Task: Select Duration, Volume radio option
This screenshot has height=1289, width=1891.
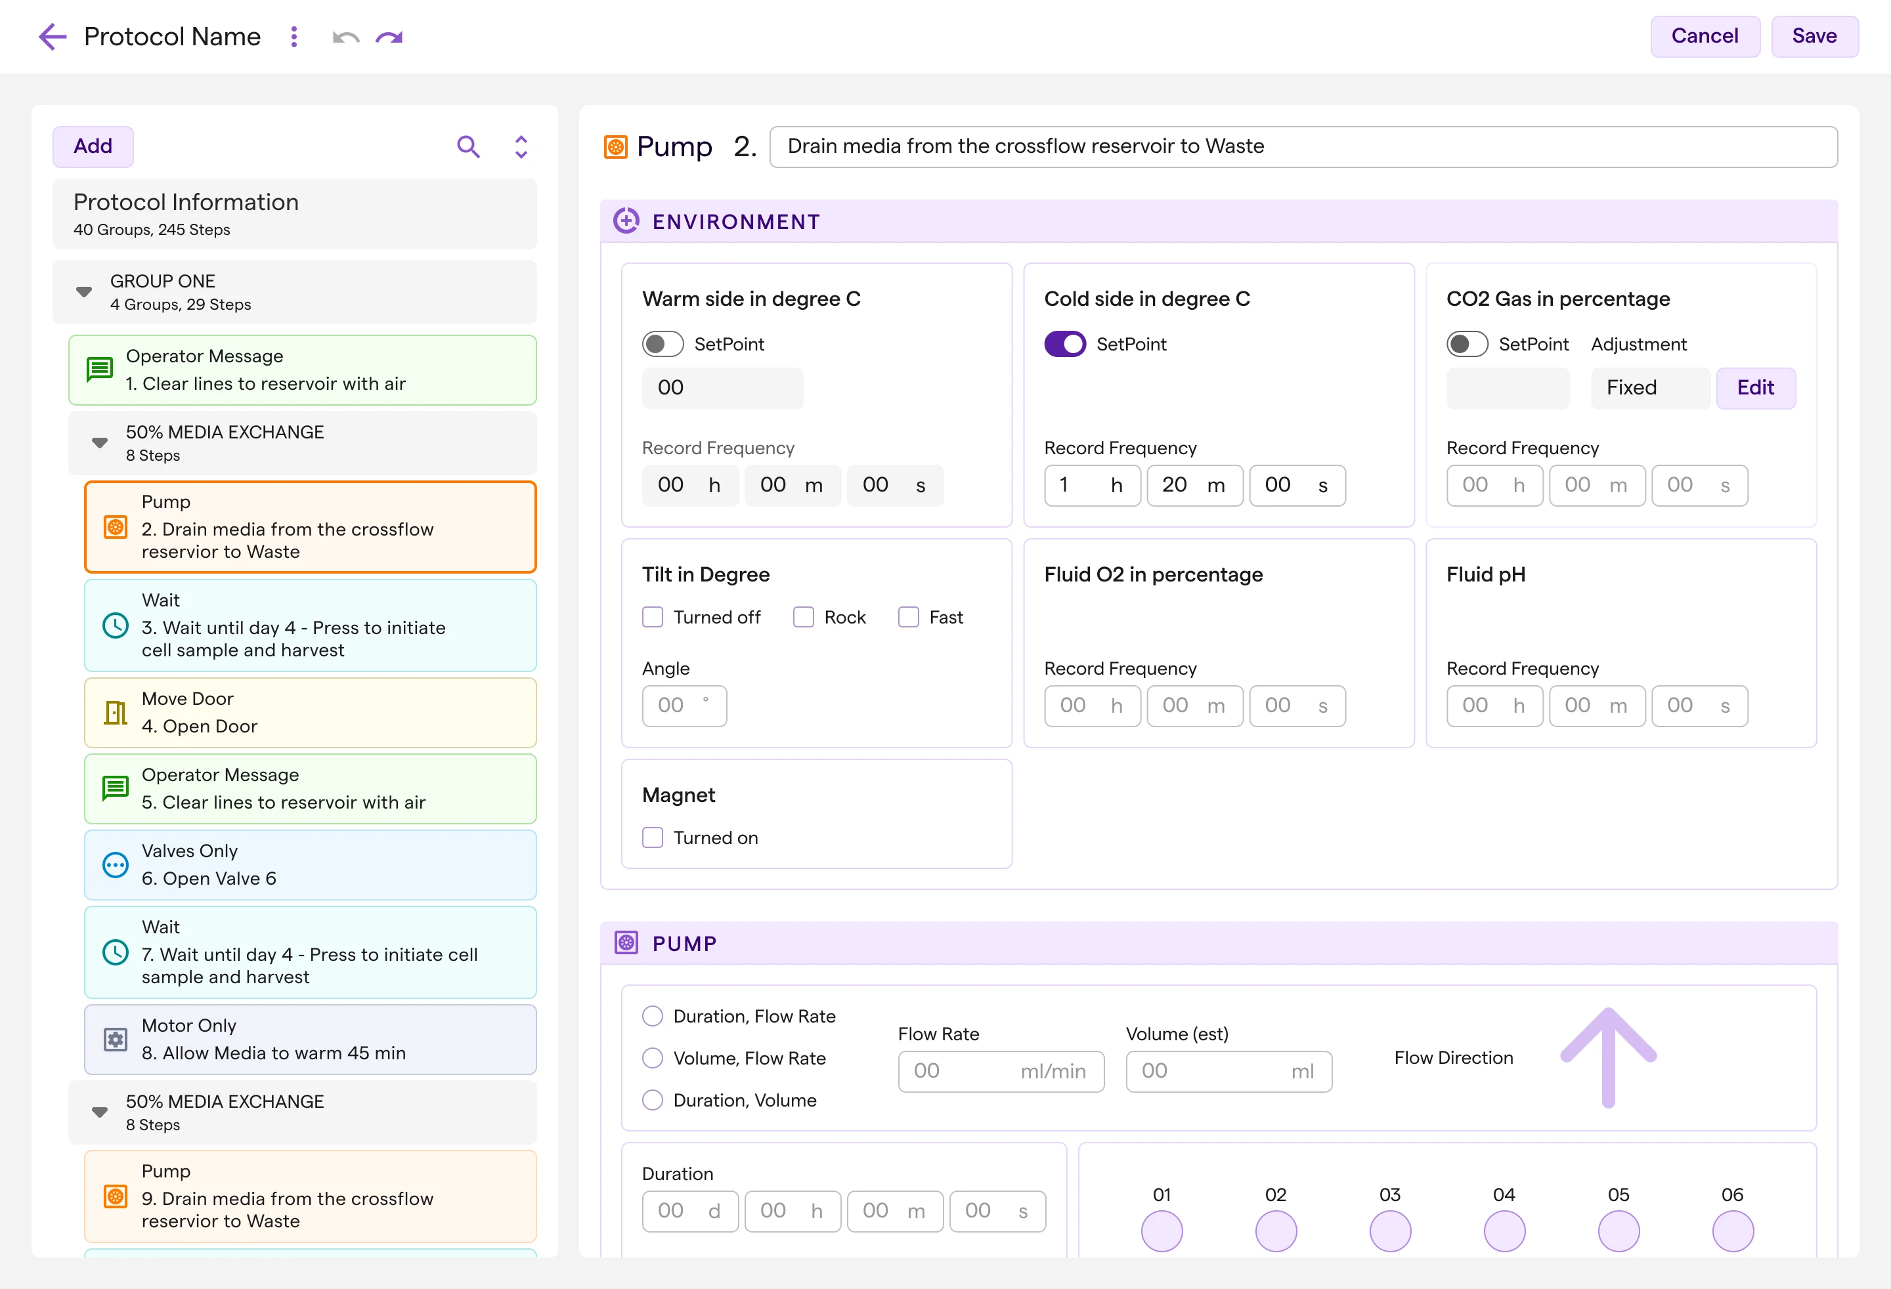Action: [653, 1101]
